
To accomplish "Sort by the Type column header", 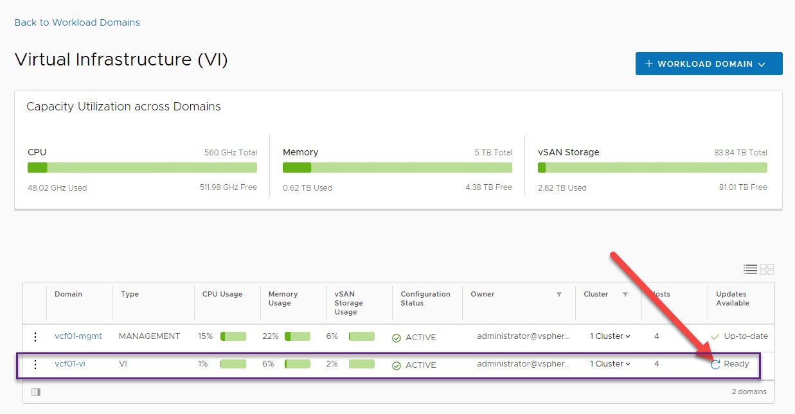I will (130, 295).
